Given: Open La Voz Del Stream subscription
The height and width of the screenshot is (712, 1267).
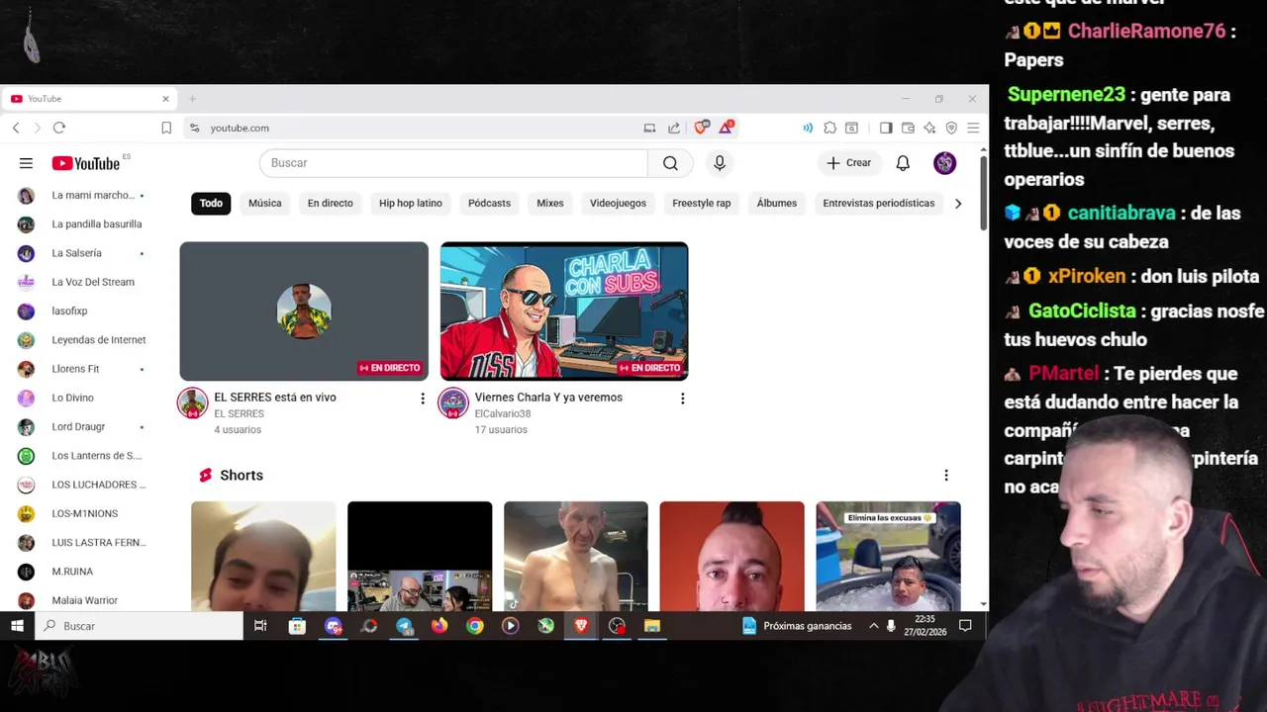Looking at the screenshot, I should click(x=82, y=282).
